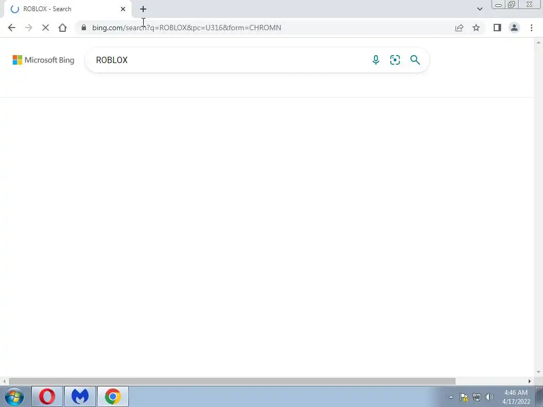This screenshot has width=543, height=407.
Task: Share this page icon in address bar
Action: point(459,28)
